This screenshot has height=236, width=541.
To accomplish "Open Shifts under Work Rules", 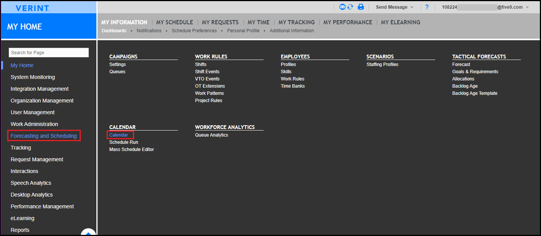I will tap(201, 65).
